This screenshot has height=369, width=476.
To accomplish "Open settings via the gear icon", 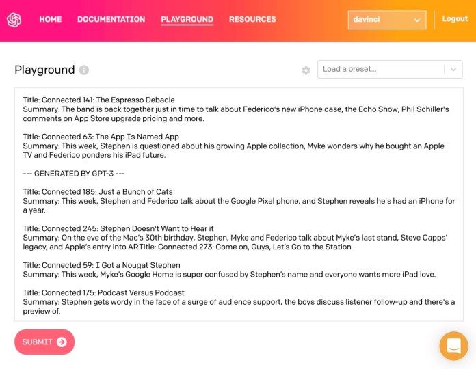I will 306,70.
